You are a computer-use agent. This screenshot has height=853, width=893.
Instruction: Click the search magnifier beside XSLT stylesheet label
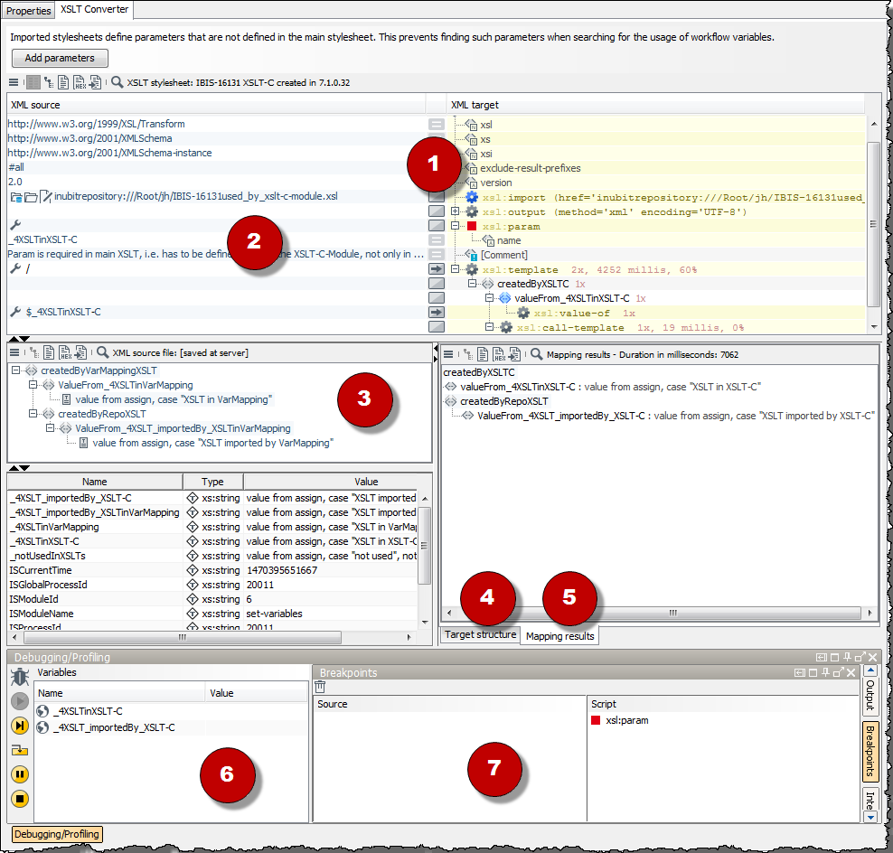(x=117, y=82)
